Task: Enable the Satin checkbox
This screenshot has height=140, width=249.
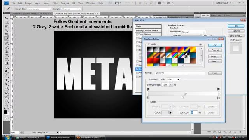Action: coord(137,61)
